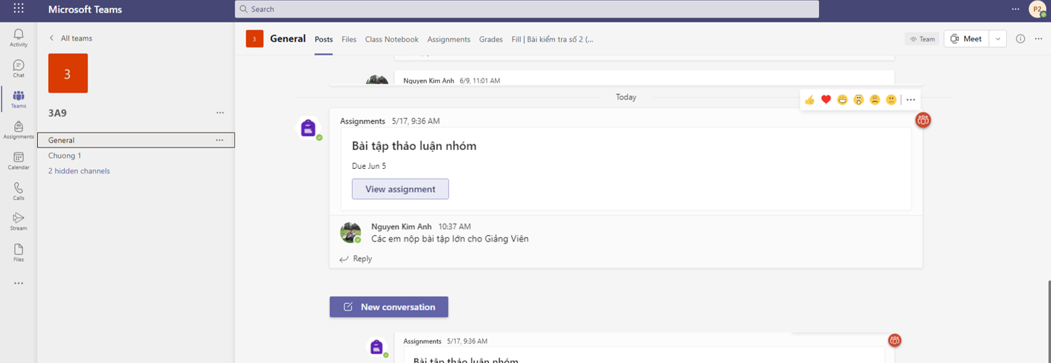
Task: Start a New conversation
Action: coord(389,307)
